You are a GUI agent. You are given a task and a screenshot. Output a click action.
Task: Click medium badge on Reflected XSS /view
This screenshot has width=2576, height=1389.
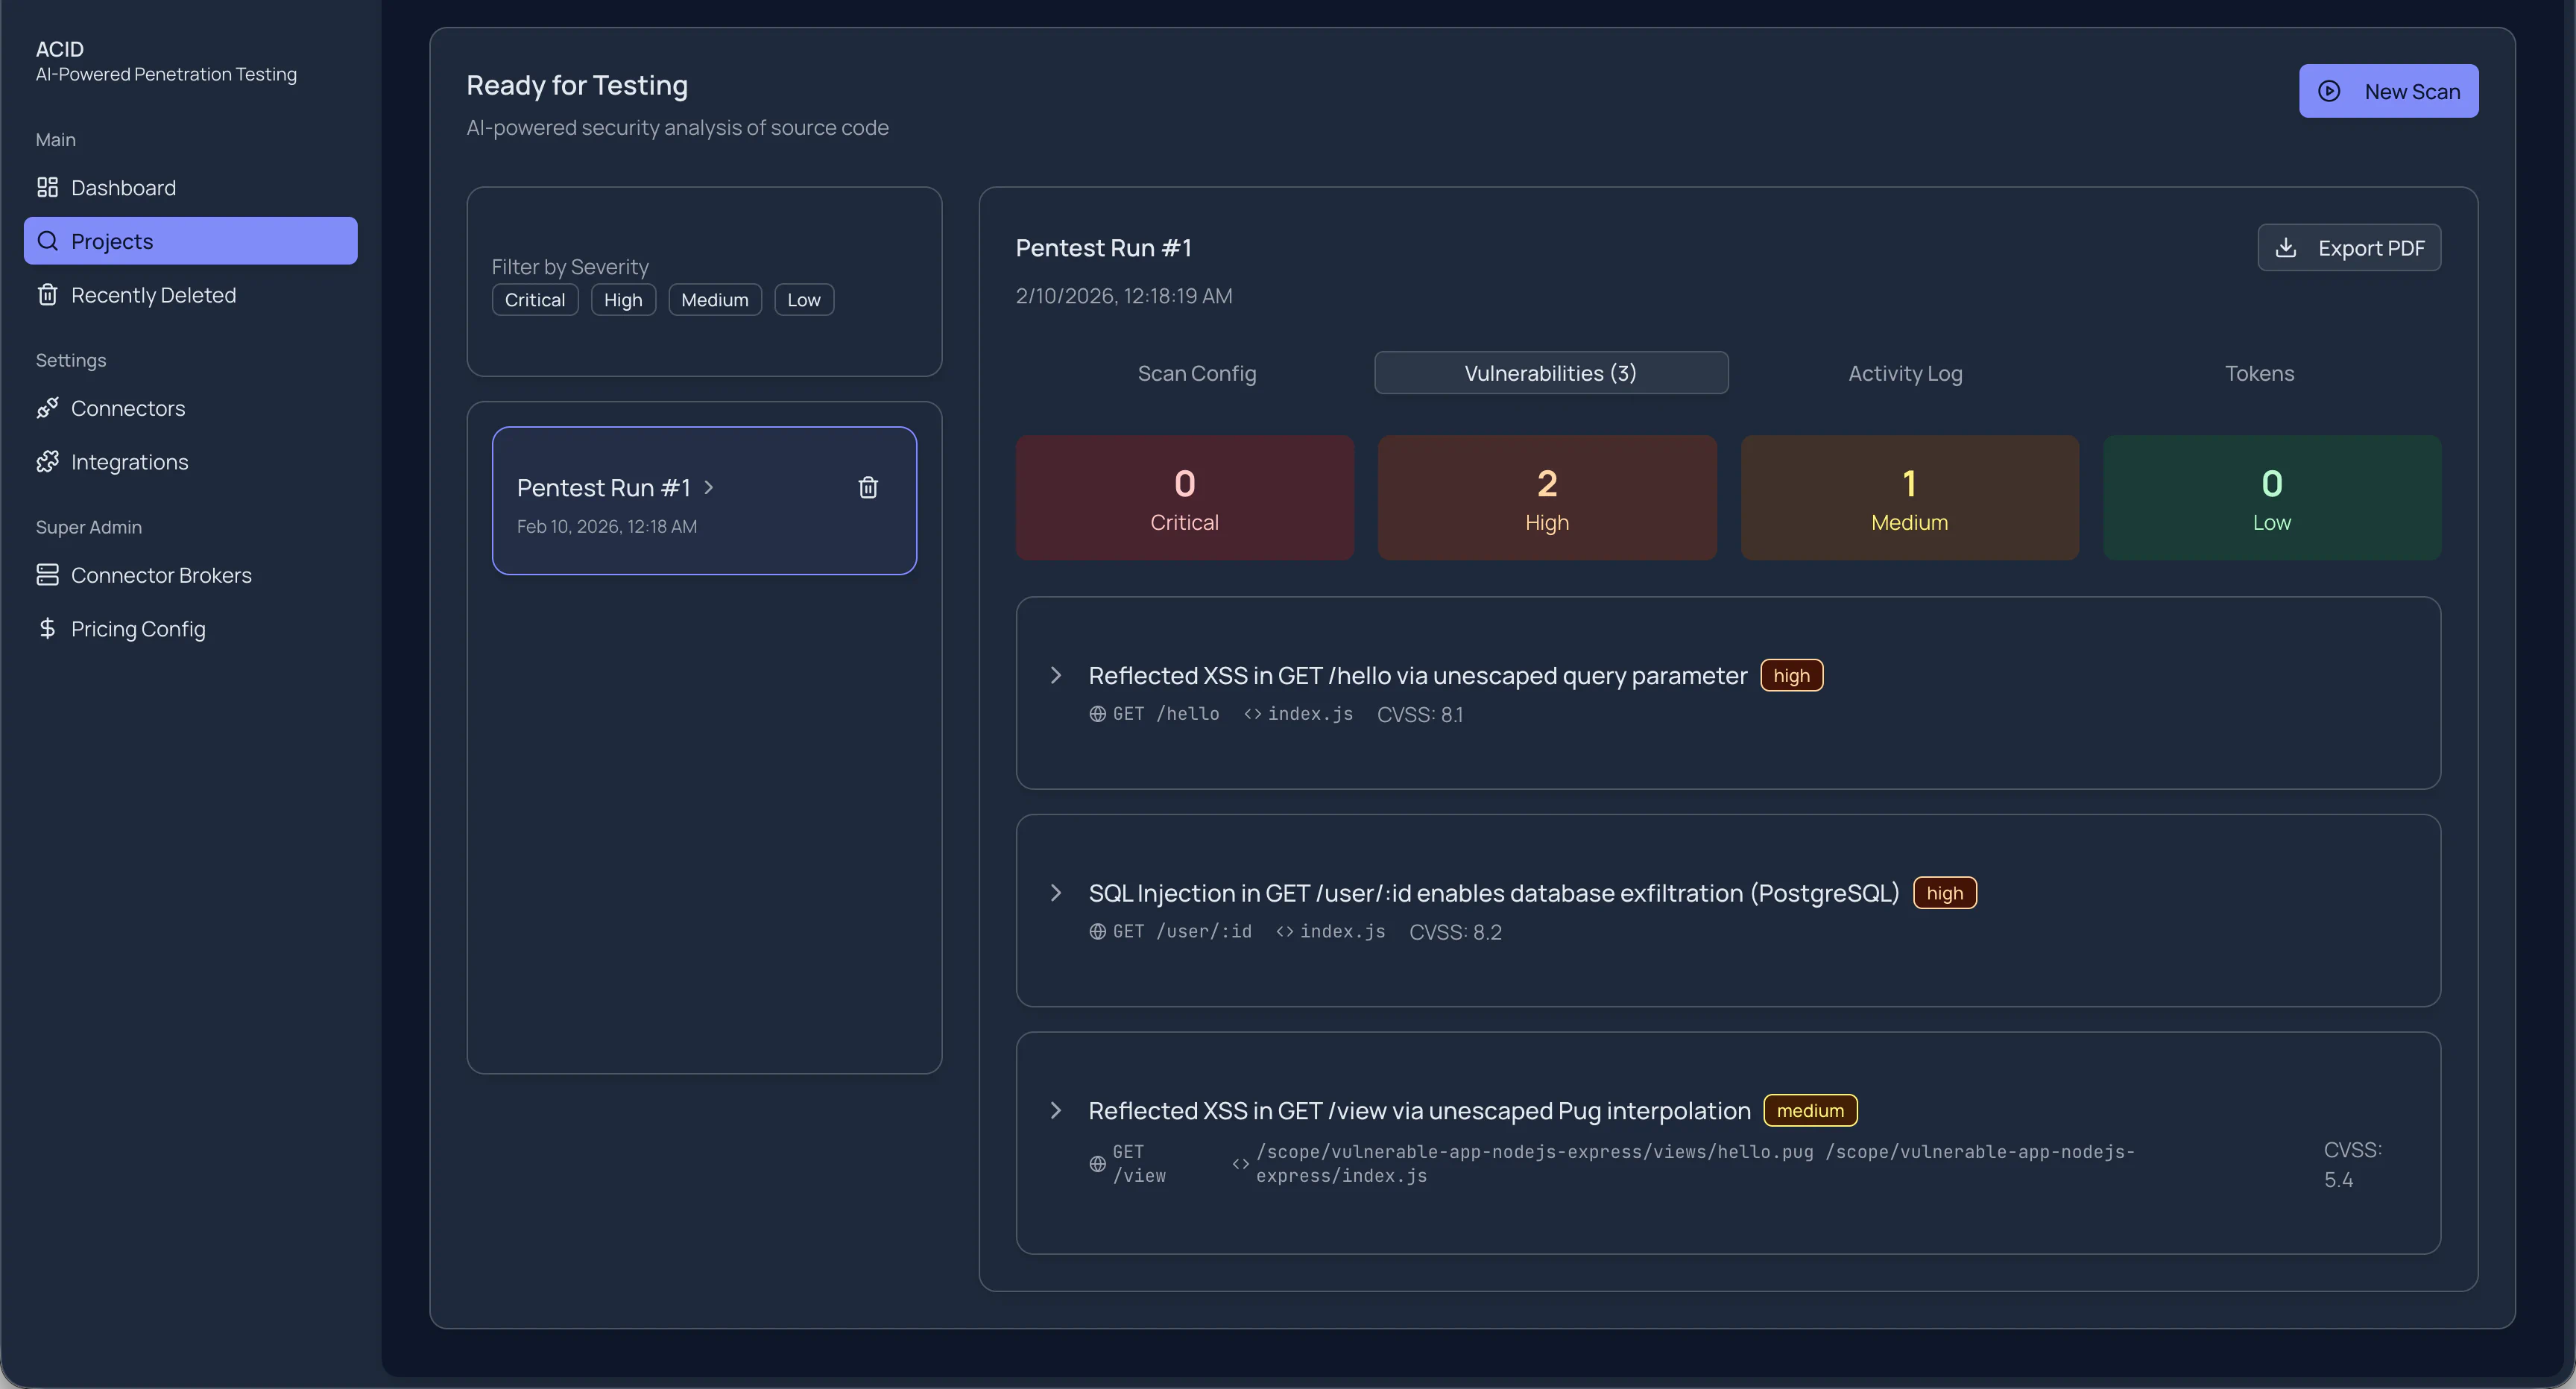pos(1810,1110)
